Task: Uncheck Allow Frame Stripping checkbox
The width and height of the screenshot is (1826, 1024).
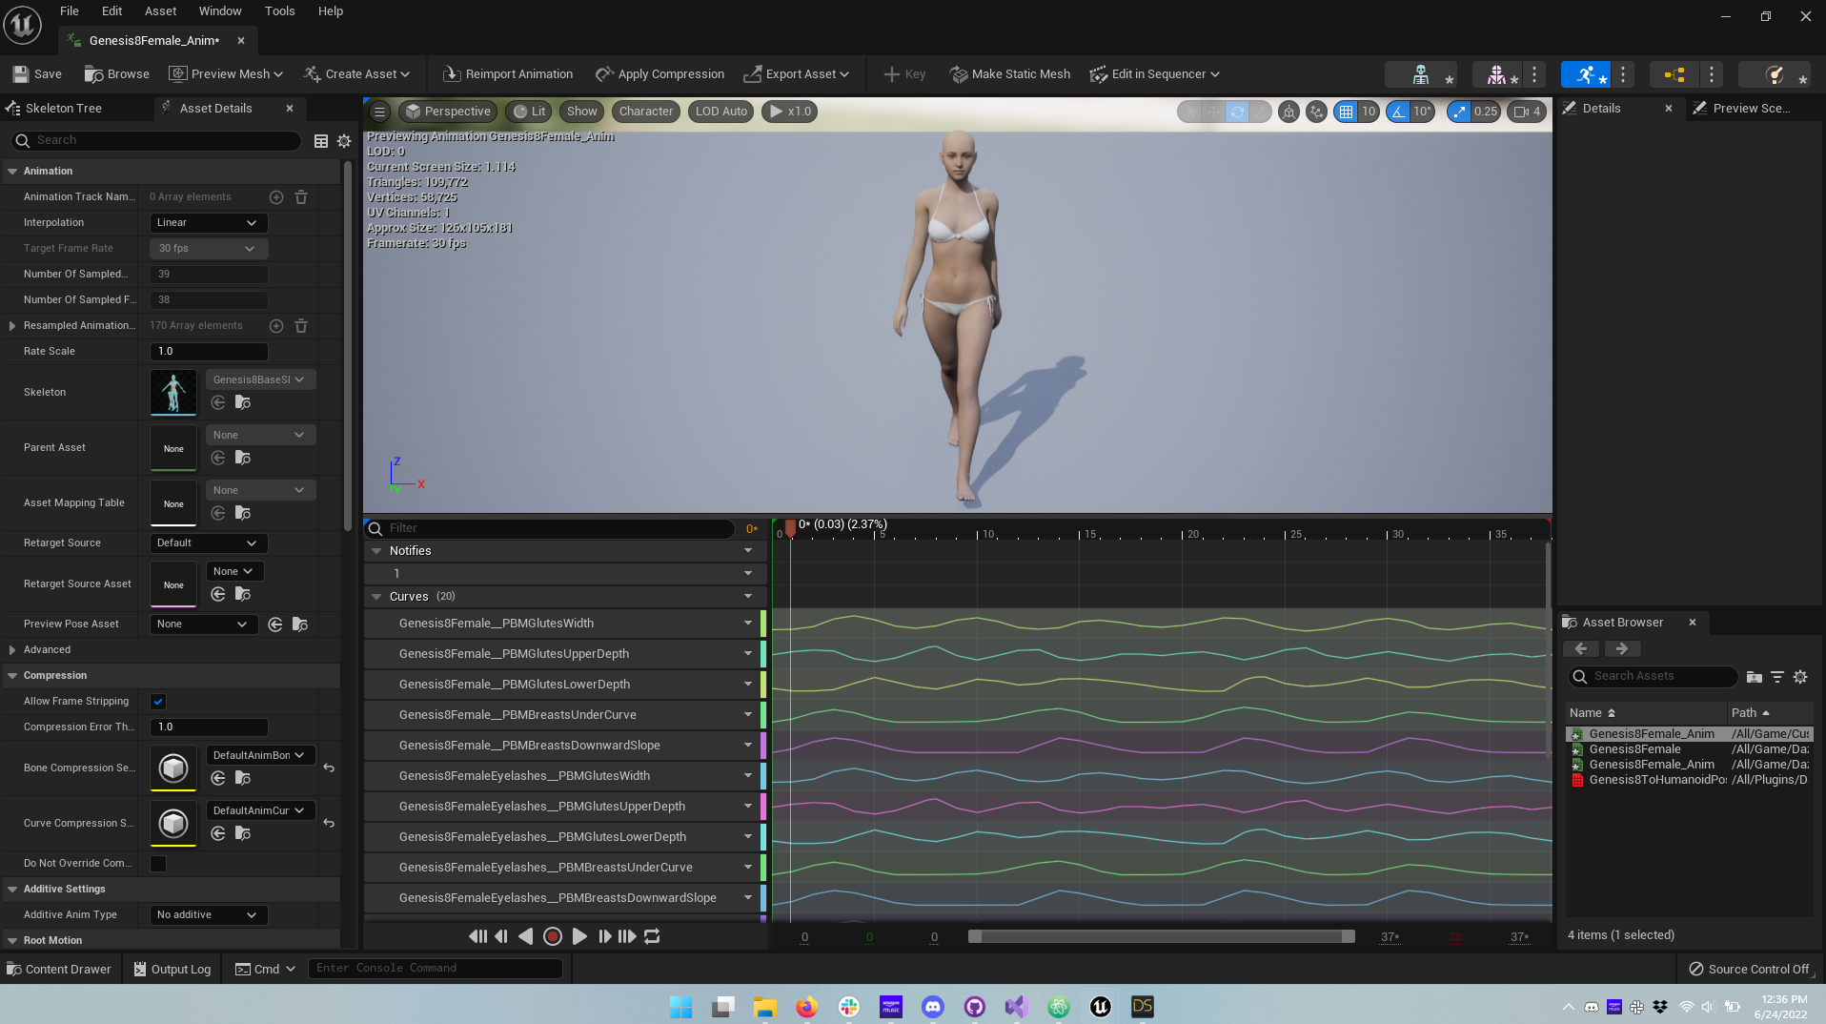Action: (158, 702)
